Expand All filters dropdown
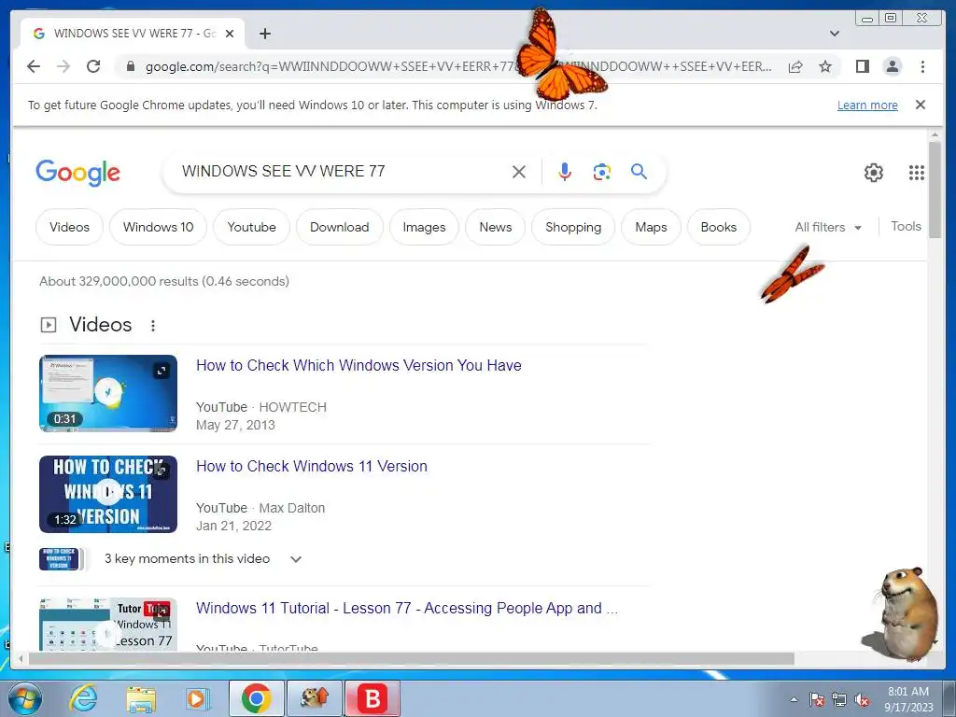This screenshot has width=956, height=717. [x=828, y=228]
